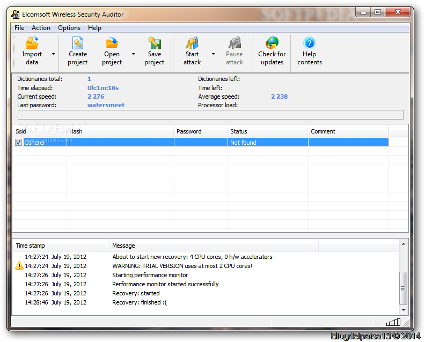Click the window resize grip corner

point(406,323)
